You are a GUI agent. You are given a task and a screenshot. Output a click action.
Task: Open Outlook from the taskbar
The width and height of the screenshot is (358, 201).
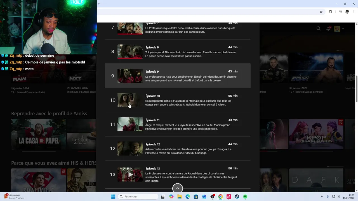[204, 197]
